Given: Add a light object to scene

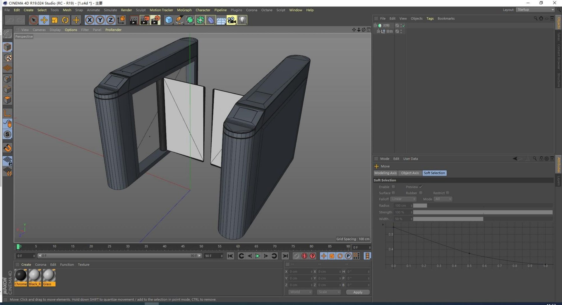Looking at the screenshot, I should pos(242,20).
